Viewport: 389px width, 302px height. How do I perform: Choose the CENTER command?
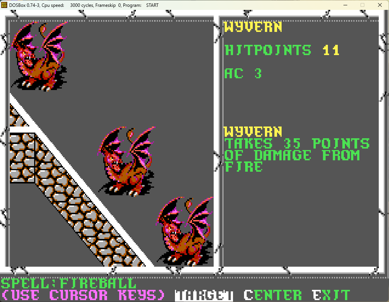[x=272, y=296]
